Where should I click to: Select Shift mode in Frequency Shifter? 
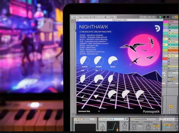156,126
